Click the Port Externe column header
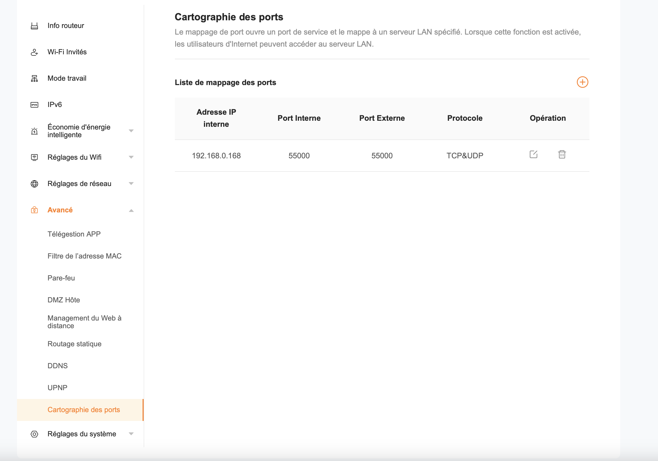658x461 pixels. (382, 118)
